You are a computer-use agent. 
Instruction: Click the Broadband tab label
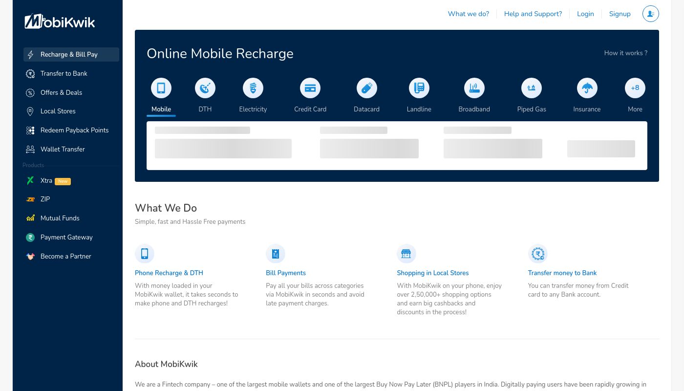coord(474,109)
